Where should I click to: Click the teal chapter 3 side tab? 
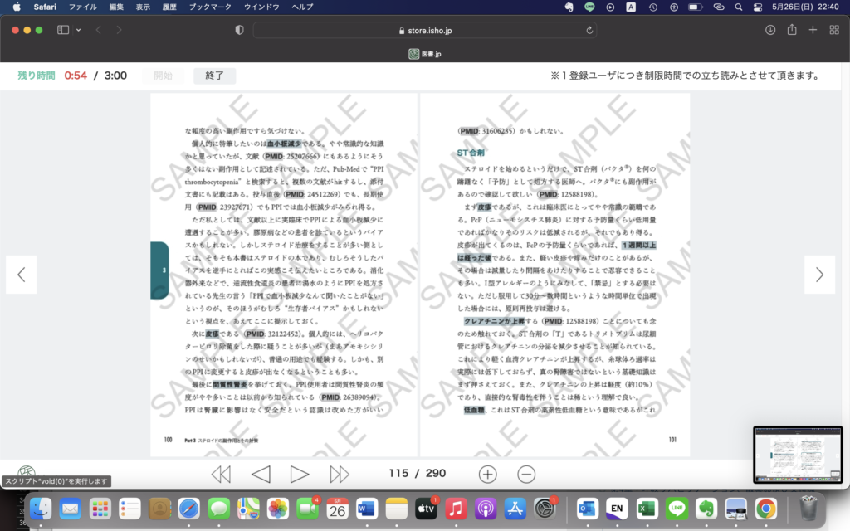160,270
